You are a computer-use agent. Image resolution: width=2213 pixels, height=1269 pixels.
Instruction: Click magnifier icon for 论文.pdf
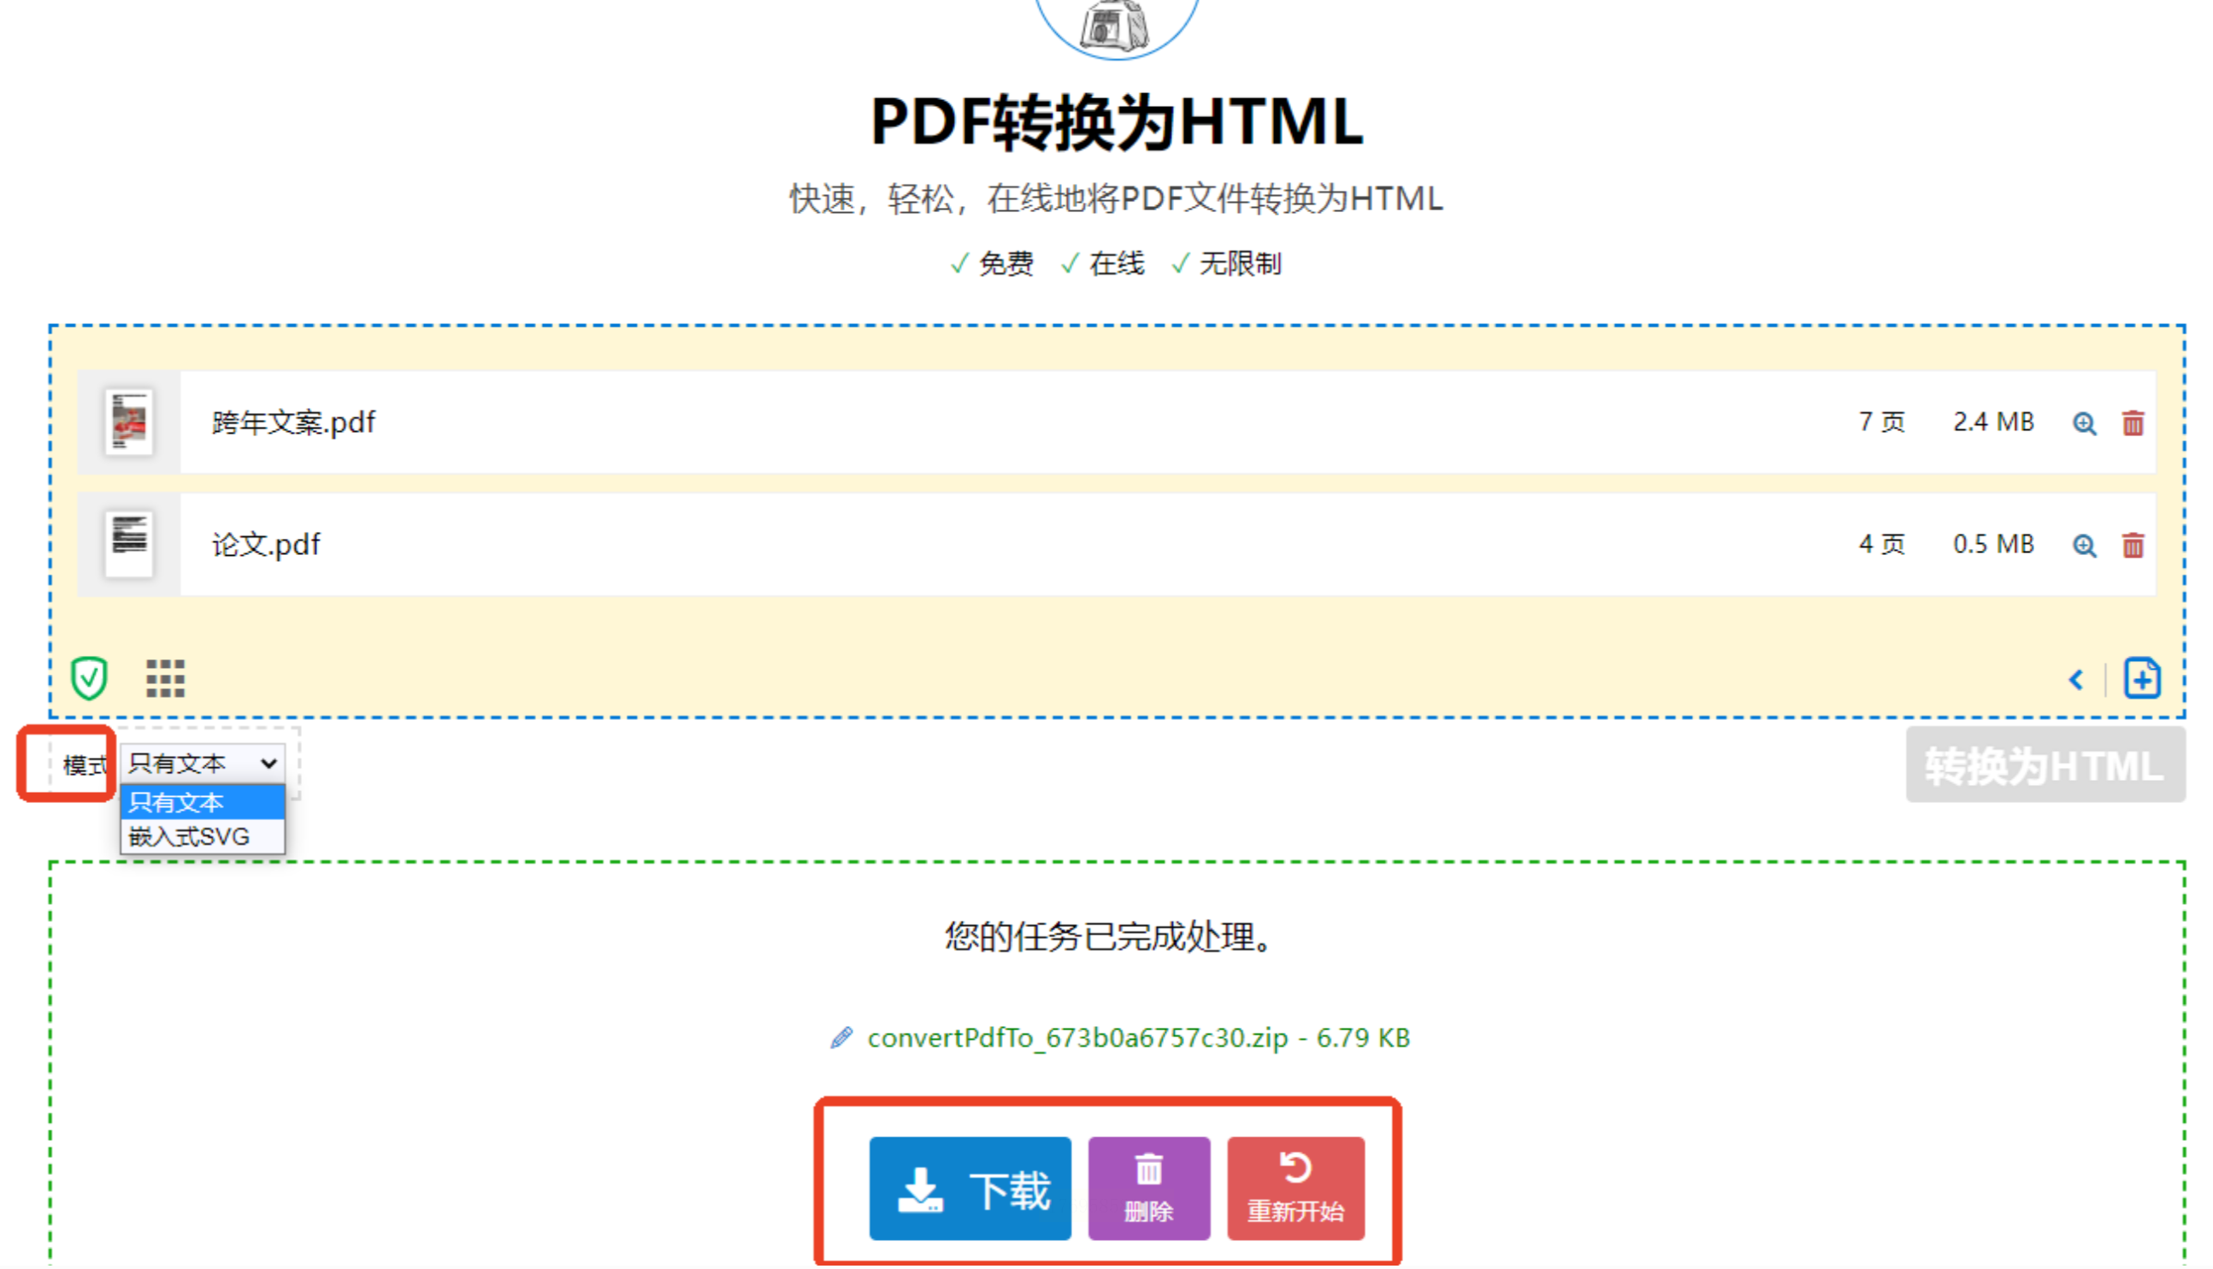click(x=2083, y=546)
